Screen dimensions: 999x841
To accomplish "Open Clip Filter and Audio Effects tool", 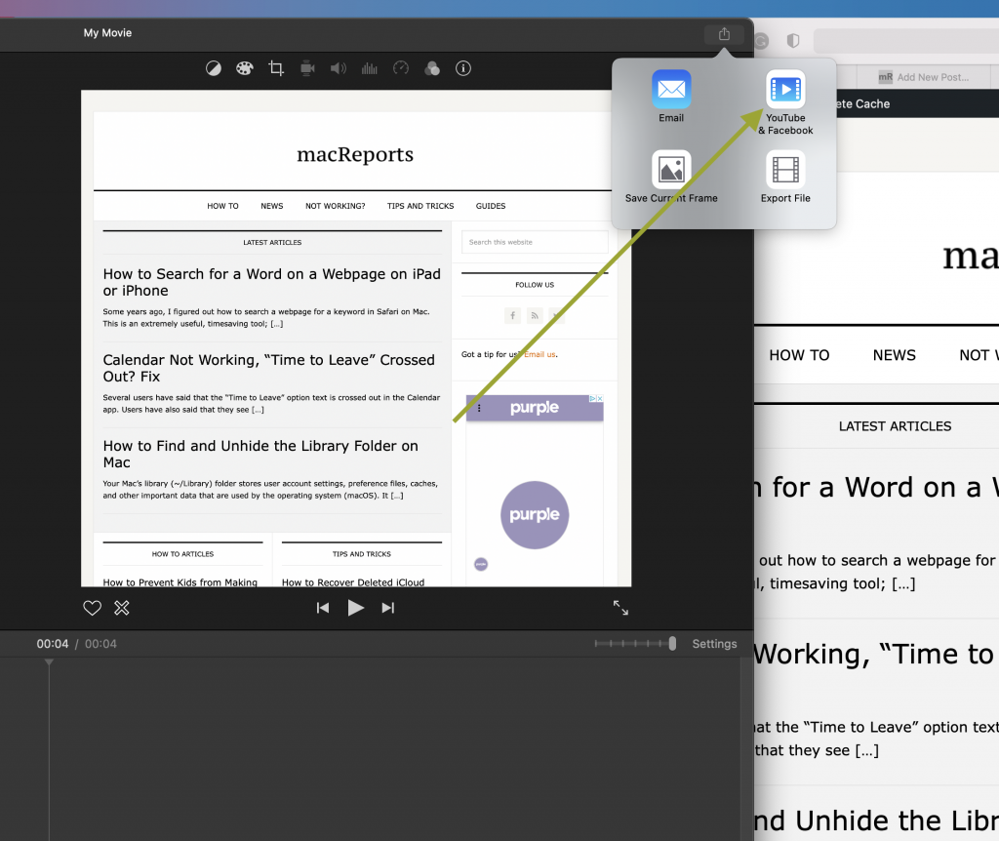I will click(x=432, y=68).
